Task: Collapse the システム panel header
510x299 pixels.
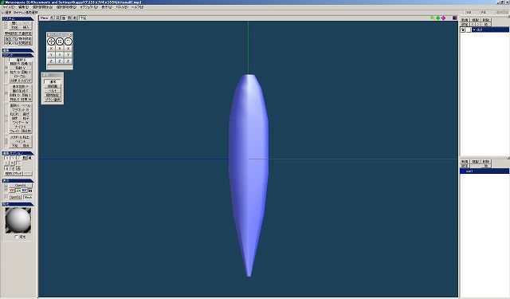Action: [18, 19]
